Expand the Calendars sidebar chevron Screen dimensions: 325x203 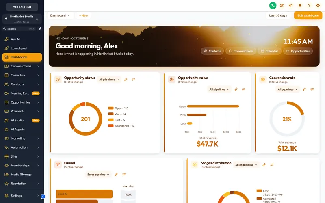pyautogui.click(x=38, y=75)
